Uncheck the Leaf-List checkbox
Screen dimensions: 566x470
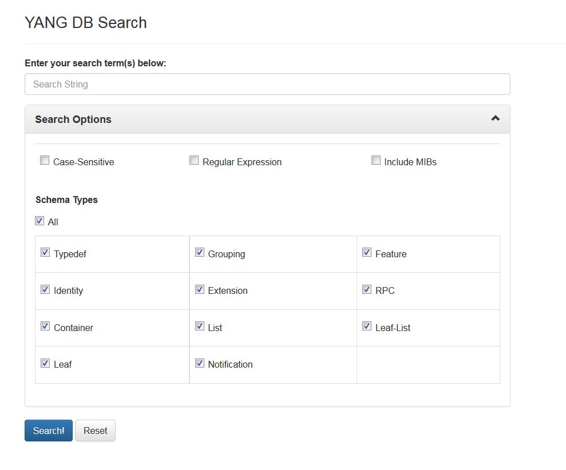coord(367,326)
